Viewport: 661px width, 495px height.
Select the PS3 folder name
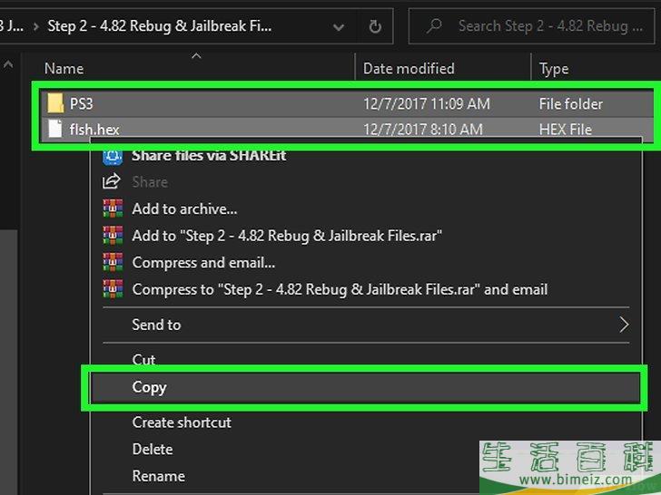tap(81, 104)
